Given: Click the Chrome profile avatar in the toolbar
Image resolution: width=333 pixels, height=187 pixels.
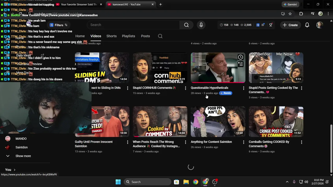Looking at the screenshot, I should 321,14.
